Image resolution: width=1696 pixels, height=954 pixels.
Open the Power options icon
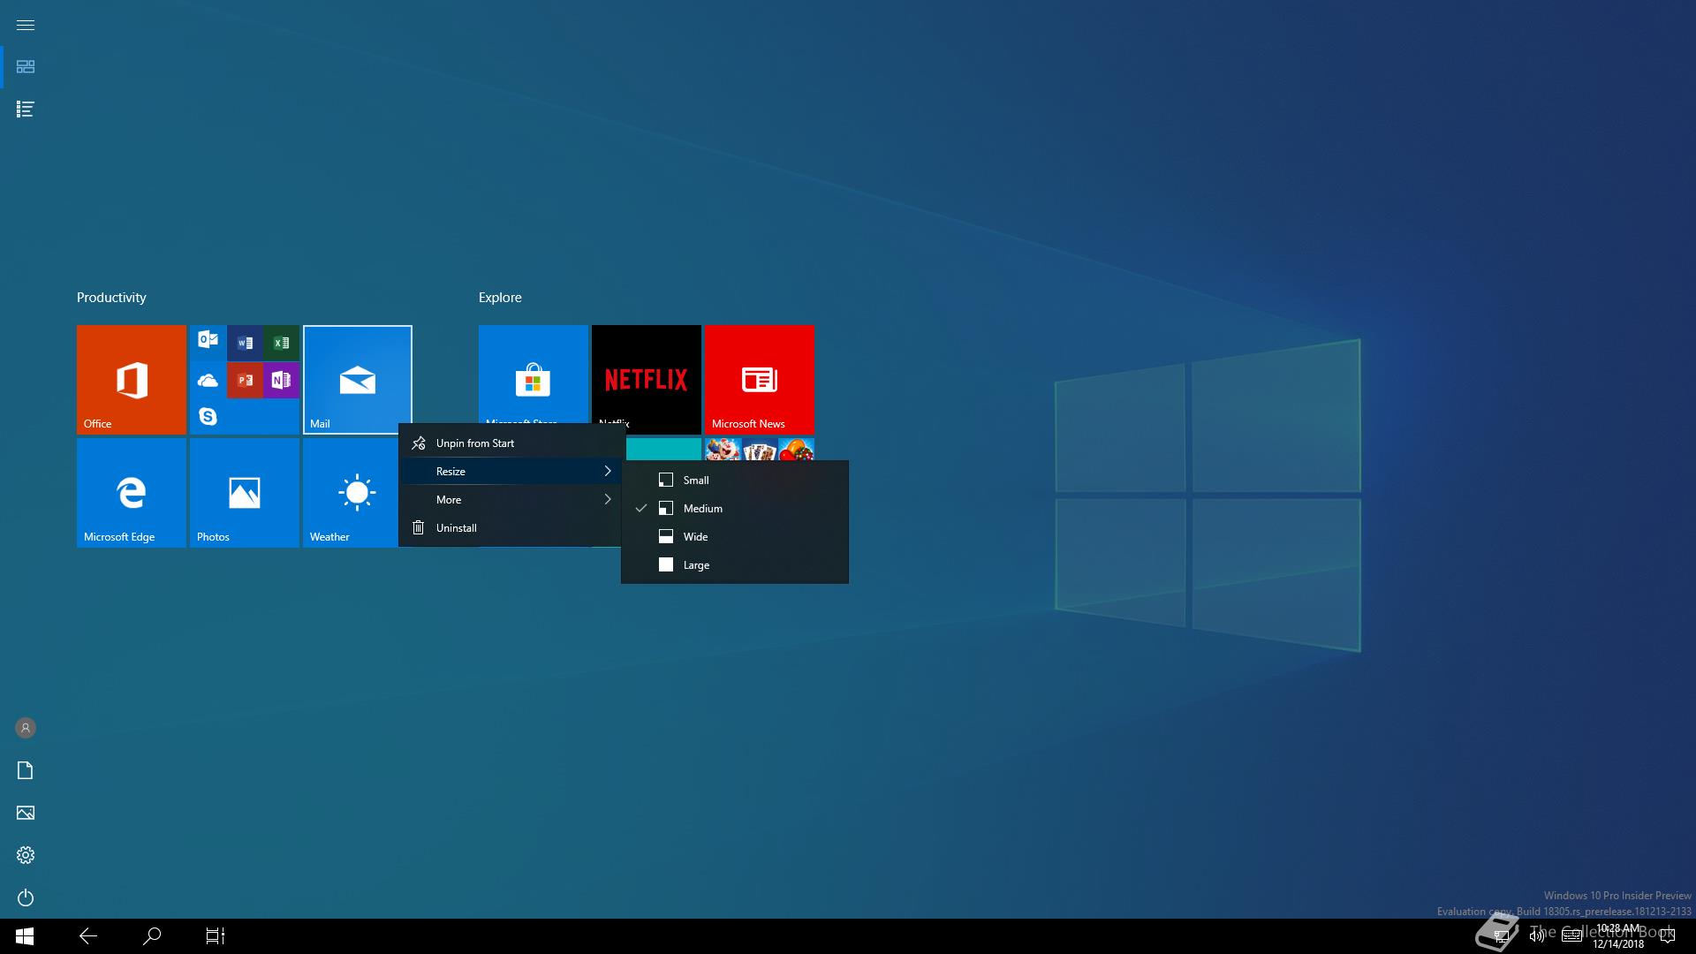pos(26,897)
